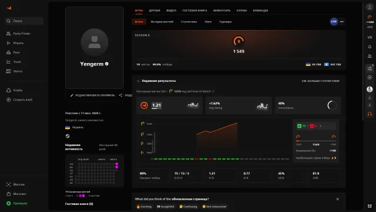Click the orange headset support icon

tap(370, 114)
